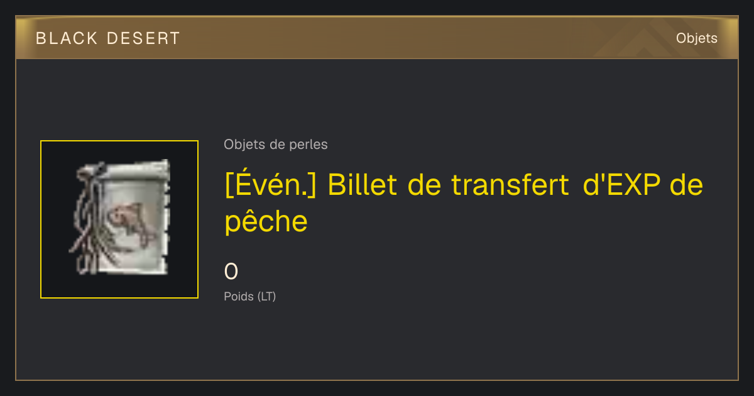The width and height of the screenshot is (754, 396).
Task: Click the weight value 0
Action: pyautogui.click(x=231, y=272)
